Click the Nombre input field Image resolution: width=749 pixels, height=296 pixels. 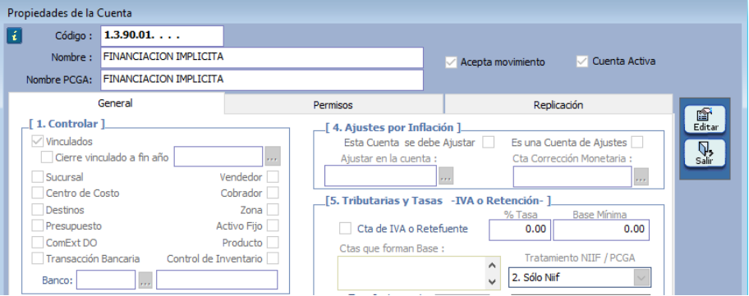coord(262,57)
